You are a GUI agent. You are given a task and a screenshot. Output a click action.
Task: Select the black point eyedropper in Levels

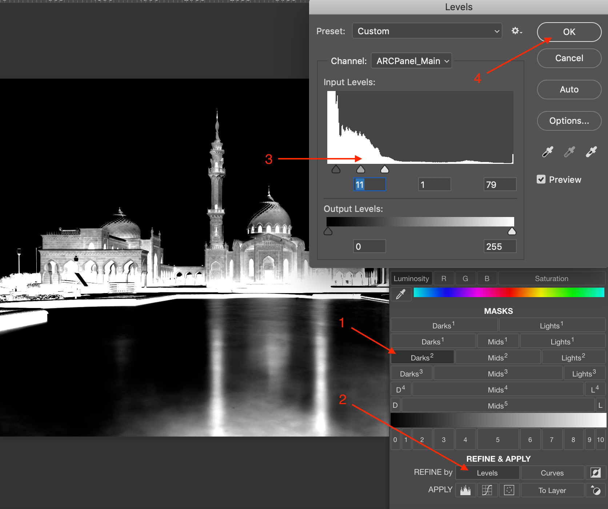click(548, 151)
